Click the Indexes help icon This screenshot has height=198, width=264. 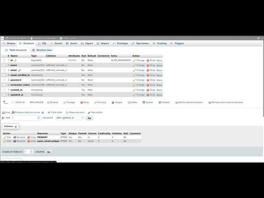coord(16,127)
